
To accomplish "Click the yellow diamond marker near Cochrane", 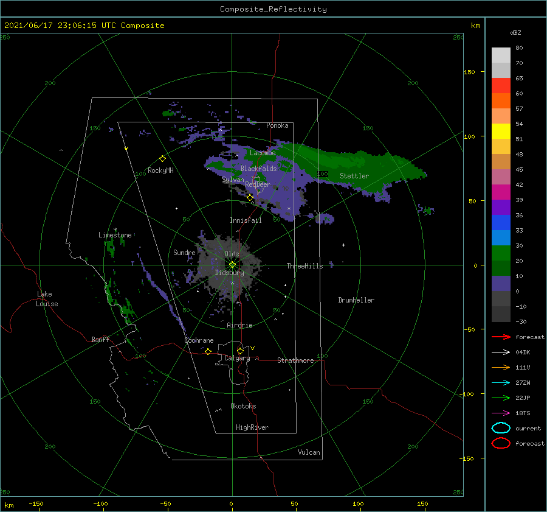I will coord(208,351).
